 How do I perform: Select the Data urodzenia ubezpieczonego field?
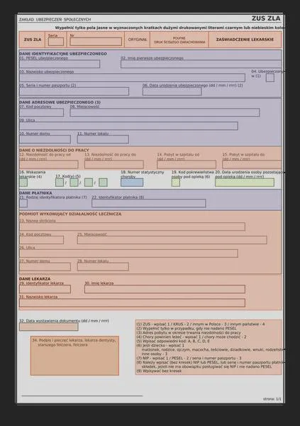coord(172,92)
